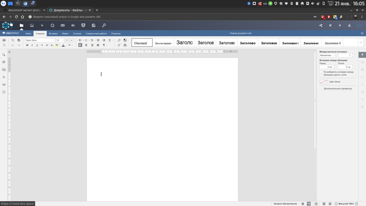The image size is (366, 206).
Task: Open the comments panel in the left sidebar
Action: coord(4,62)
